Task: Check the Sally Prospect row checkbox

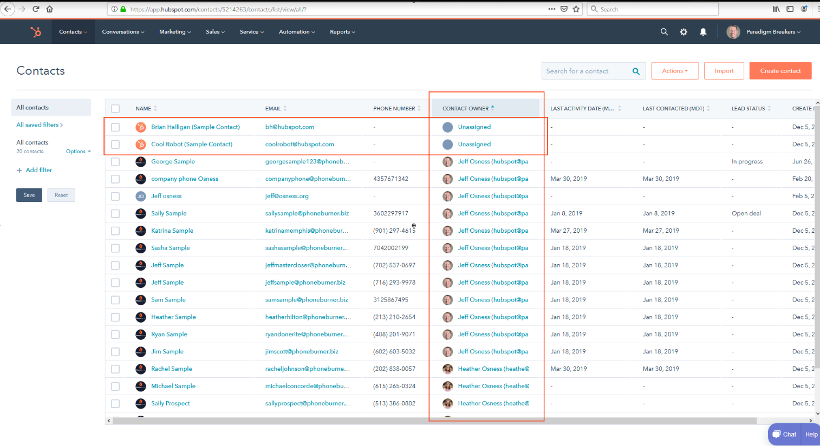Action: [115, 404]
